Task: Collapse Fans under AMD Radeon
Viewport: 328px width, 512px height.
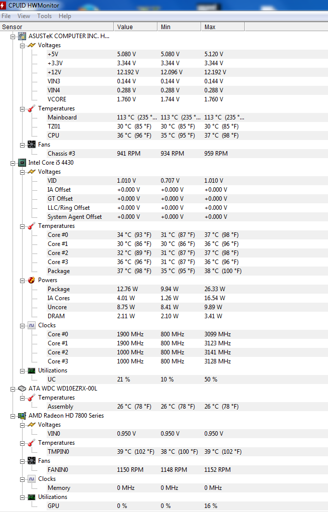Action: coord(22,461)
